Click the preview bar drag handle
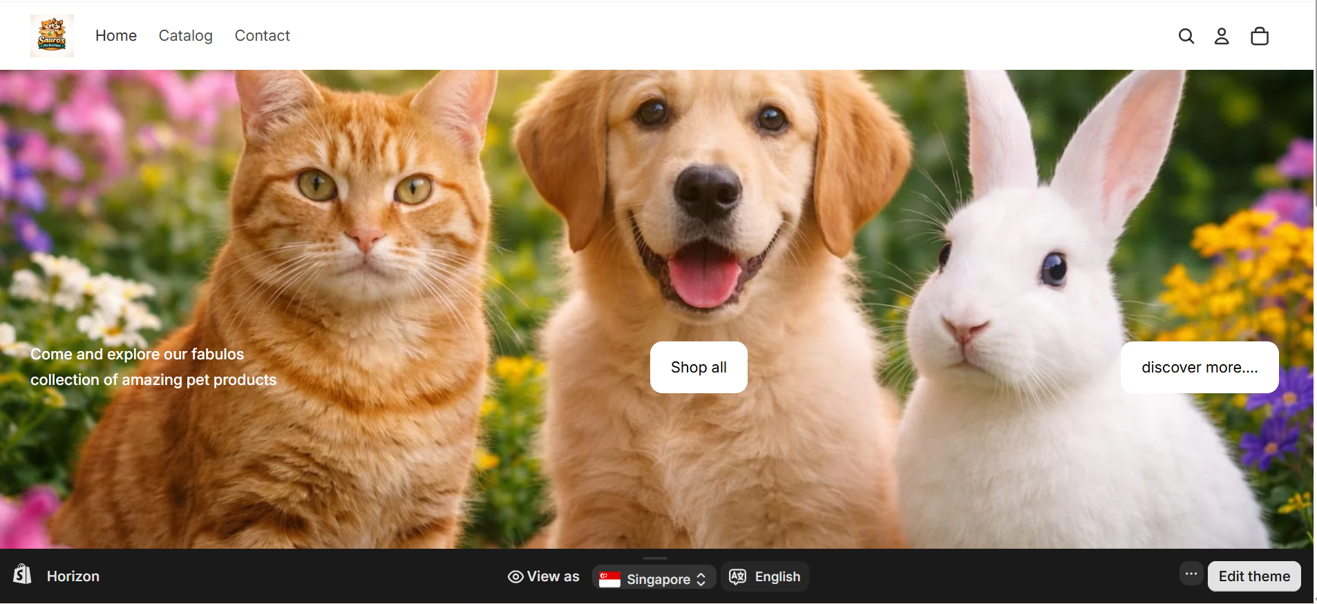 coord(654,558)
